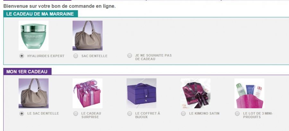Select Le Lot de 3 Mini-Produits radio

click(x=237, y=114)
